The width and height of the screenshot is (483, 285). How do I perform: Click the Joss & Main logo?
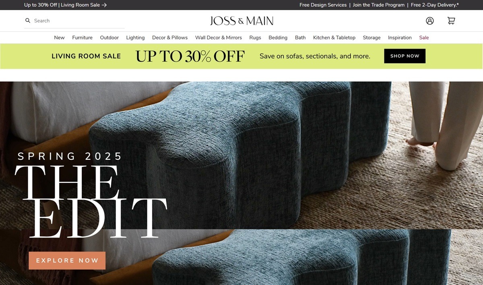tap(242, 21)
